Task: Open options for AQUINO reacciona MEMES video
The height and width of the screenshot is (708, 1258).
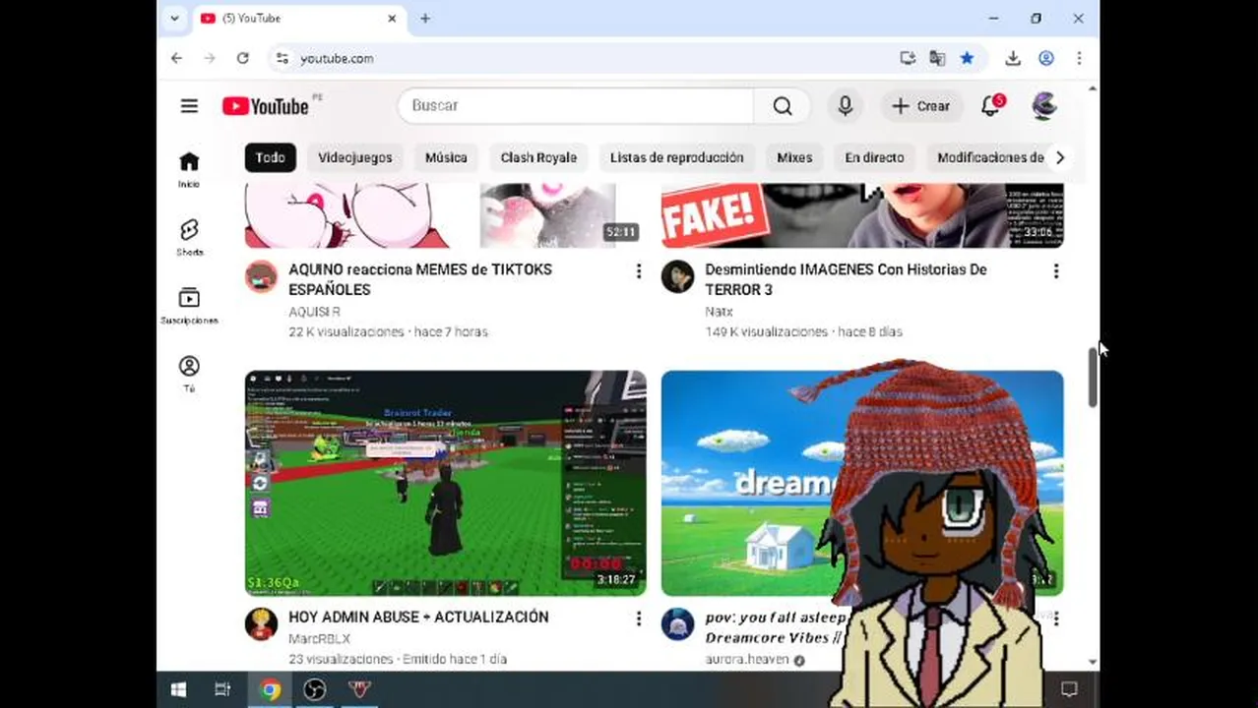Action: (x=638, y=270)
